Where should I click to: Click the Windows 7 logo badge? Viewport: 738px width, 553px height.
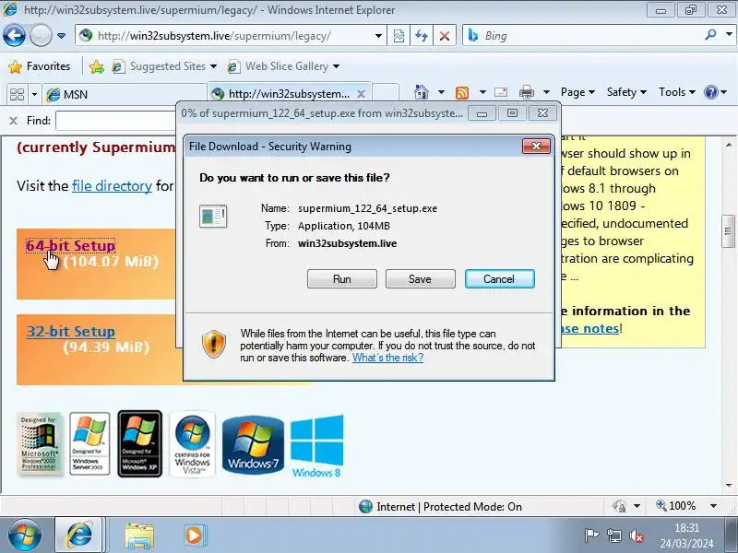click(x=253, y=444)
